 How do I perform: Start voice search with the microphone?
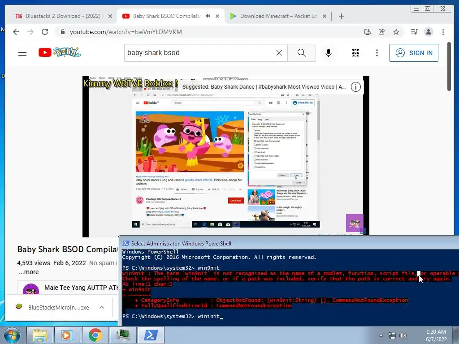[329, 53]
